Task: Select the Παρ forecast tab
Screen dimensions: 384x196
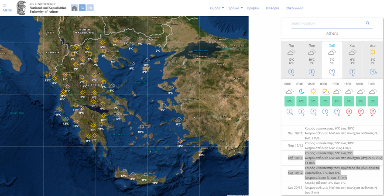Action: (x=312, y=60)
